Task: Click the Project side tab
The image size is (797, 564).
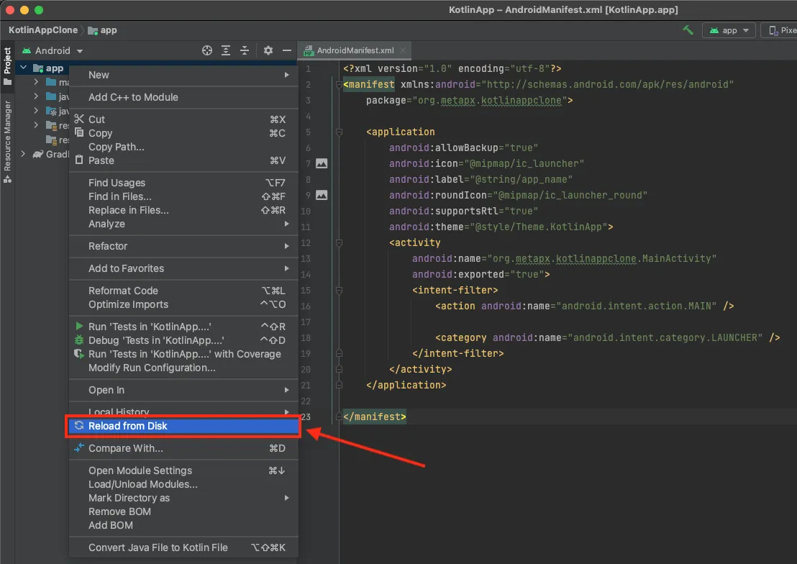Action: click(x=7, y=66)
